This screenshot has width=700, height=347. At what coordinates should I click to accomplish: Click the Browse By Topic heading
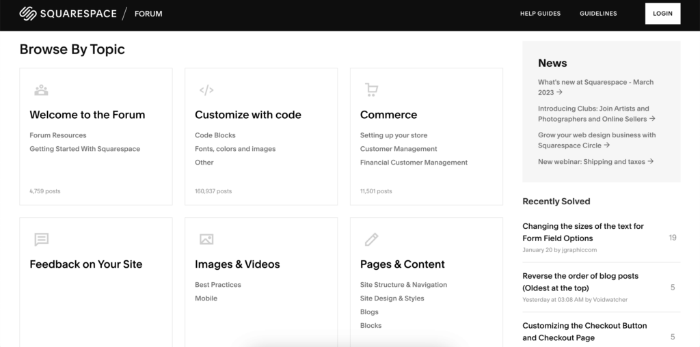(72, 49)
